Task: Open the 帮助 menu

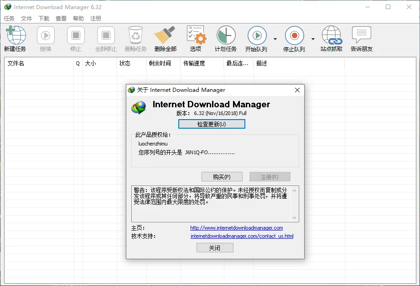Action: tap(78, 19)
